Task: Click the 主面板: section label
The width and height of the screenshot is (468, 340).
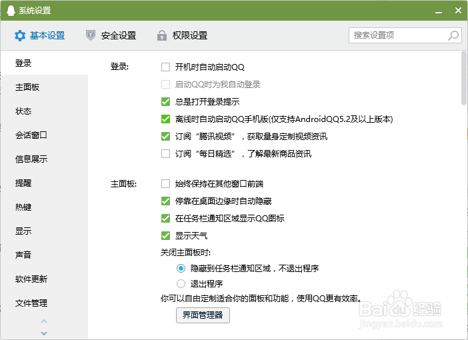Action: point(123,183)
